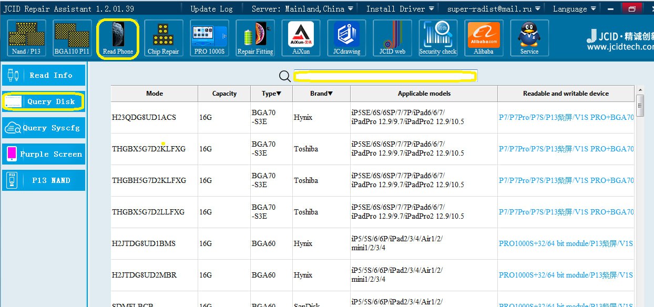This screenshot has width=654, height=307.
Task: Click the www.jcidtech.com website text
Action: (620, 47)
